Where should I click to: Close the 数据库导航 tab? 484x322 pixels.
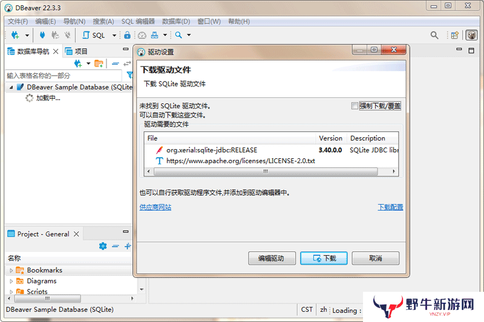coord(56,51)
